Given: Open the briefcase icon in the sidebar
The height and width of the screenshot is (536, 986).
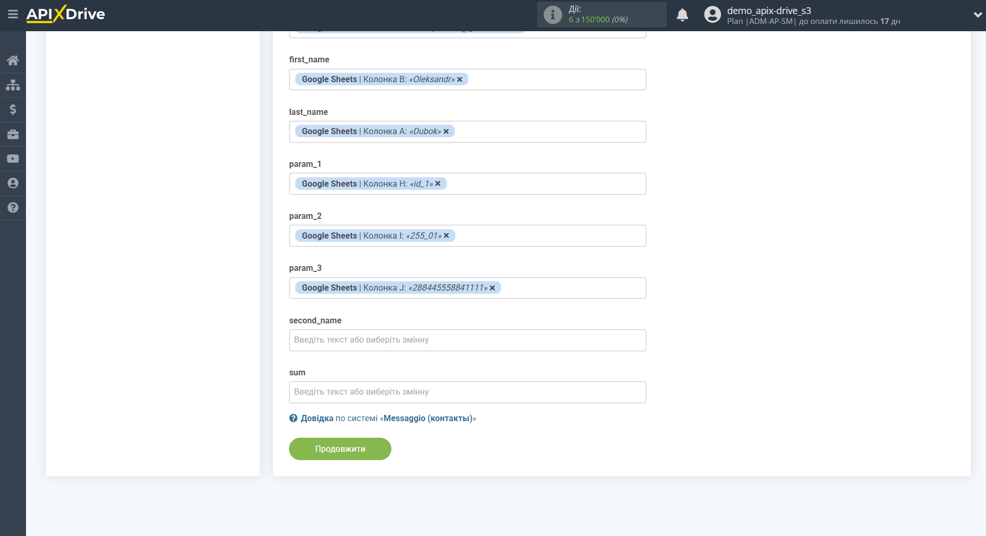Looking at the screenshot, I should pyautogui.click(x=13, y=134).
